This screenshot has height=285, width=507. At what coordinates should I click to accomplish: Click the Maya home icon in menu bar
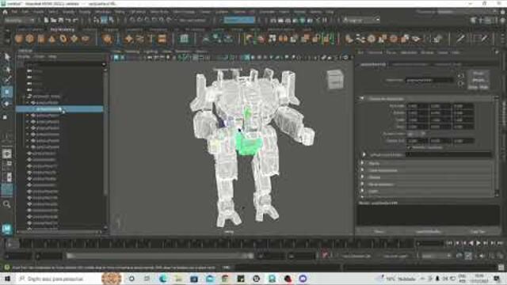(x=6, y=12)
